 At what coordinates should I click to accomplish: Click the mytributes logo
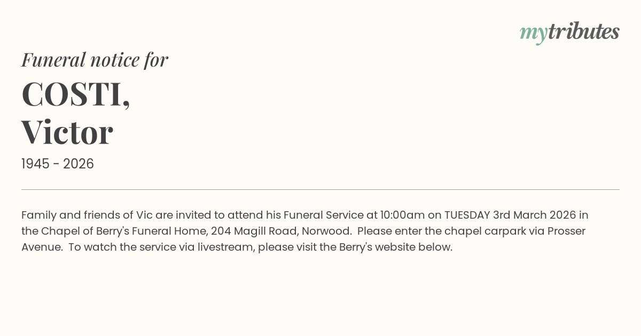[569, 32]
